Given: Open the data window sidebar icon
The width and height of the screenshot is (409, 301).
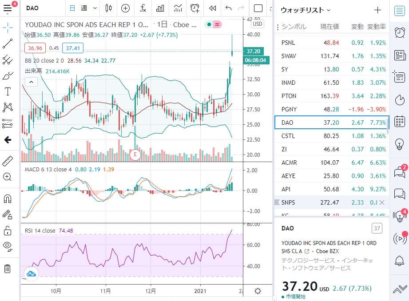Looking at the screenshot, I should coord(399,77).
